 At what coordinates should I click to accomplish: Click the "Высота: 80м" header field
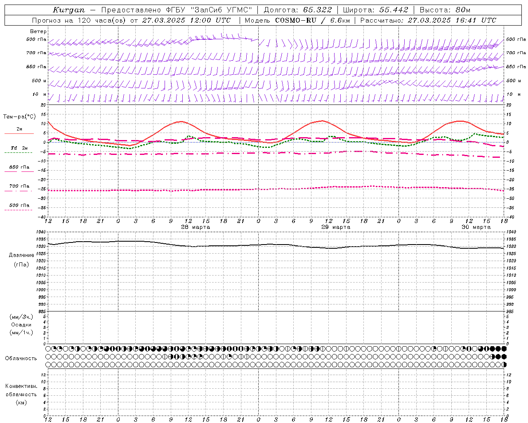point(445,10)
